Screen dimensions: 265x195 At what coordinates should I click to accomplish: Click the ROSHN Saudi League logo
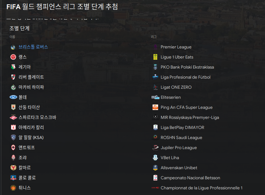(155, 137)
